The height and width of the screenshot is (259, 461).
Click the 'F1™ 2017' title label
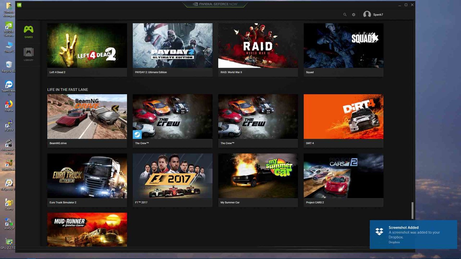[141, 203]
